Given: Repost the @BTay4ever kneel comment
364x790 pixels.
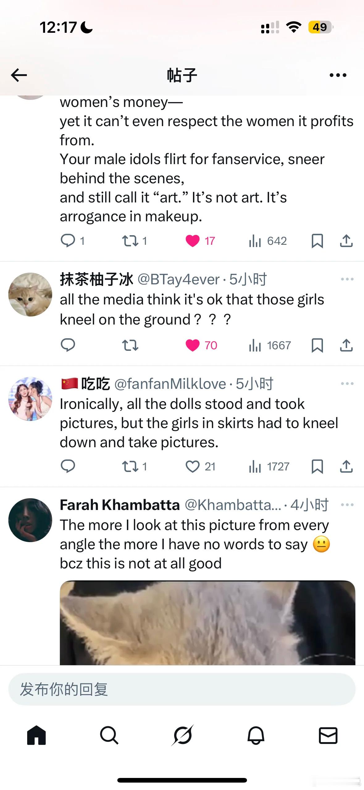Looking at the screenshot, I should pos(130,345).
